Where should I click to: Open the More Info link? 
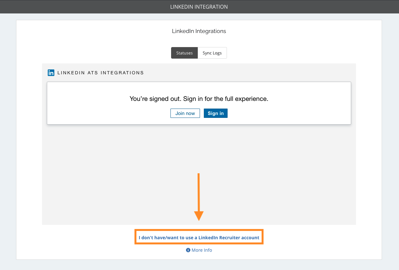(x=202, y=250)
